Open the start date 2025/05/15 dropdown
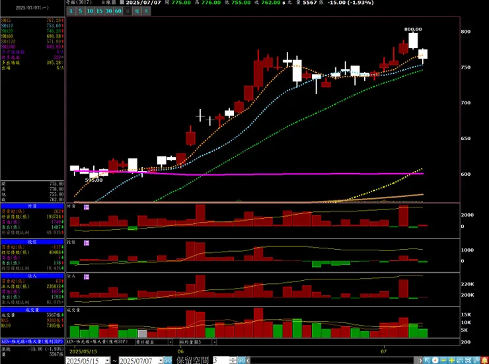Viewport: 489px width, 364px height. click(x=108, y=361)
